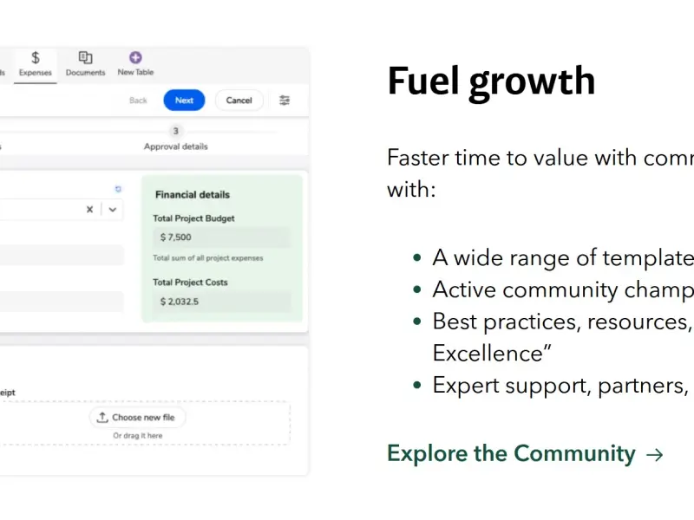This screenshot has height=520, width=694.
Task: Switch to the Documents tab label
Action: pos(85,73)
